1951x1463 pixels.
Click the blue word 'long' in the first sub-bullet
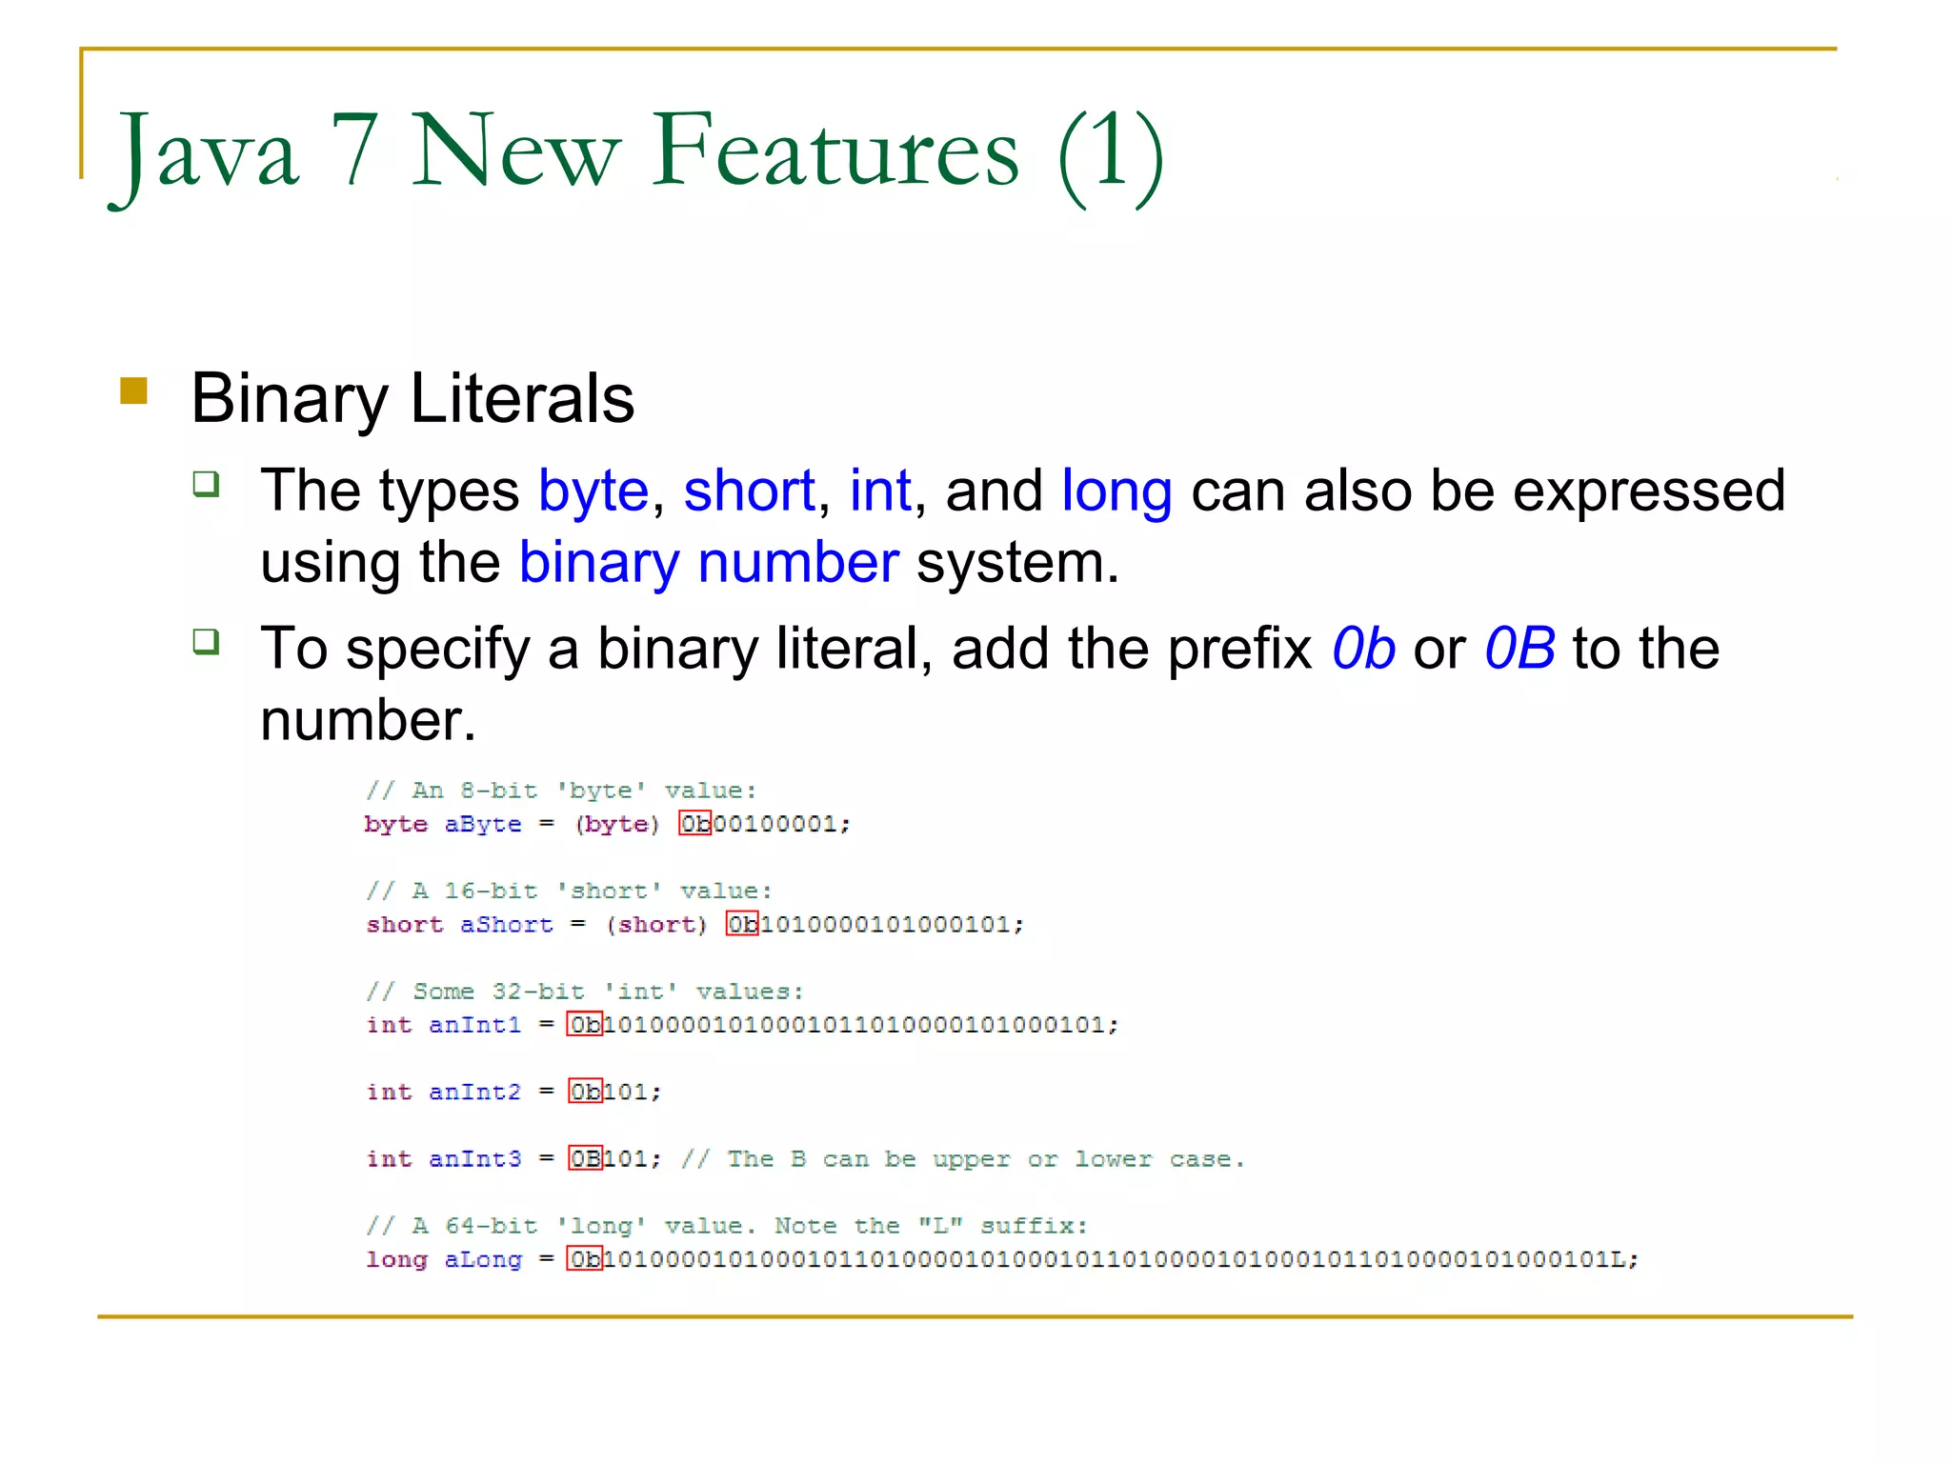pos(1116,492)
